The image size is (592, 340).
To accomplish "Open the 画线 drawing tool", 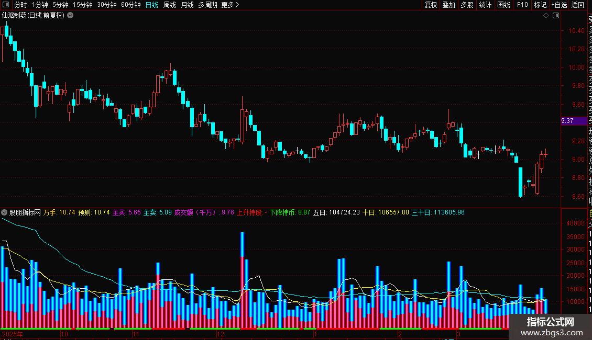I will pos(503,5).
